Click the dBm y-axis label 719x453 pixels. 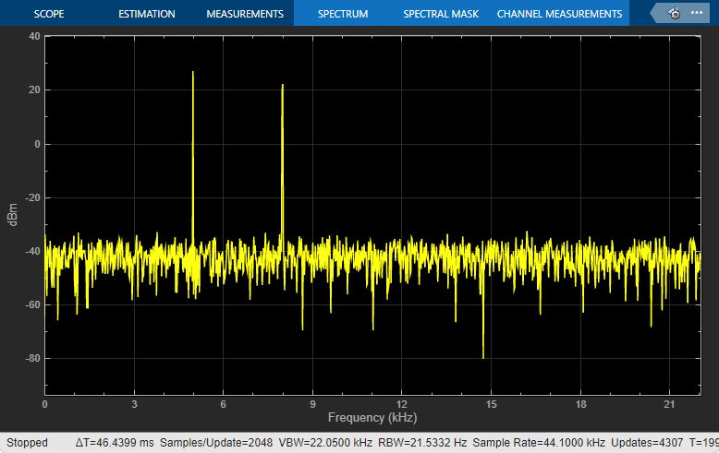coord(12,215)
